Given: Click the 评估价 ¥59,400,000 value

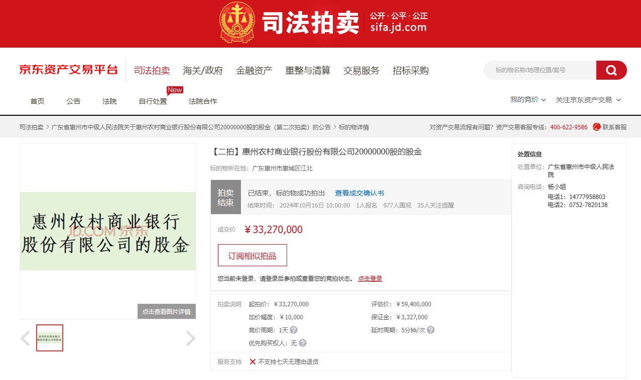Looking at the screenshot, I should pos(414,304).
